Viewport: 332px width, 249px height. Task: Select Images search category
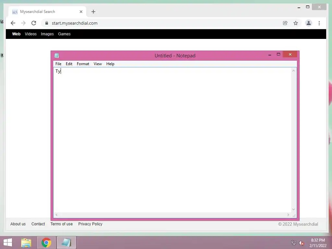pyautogui.click(x=47, y=34)
